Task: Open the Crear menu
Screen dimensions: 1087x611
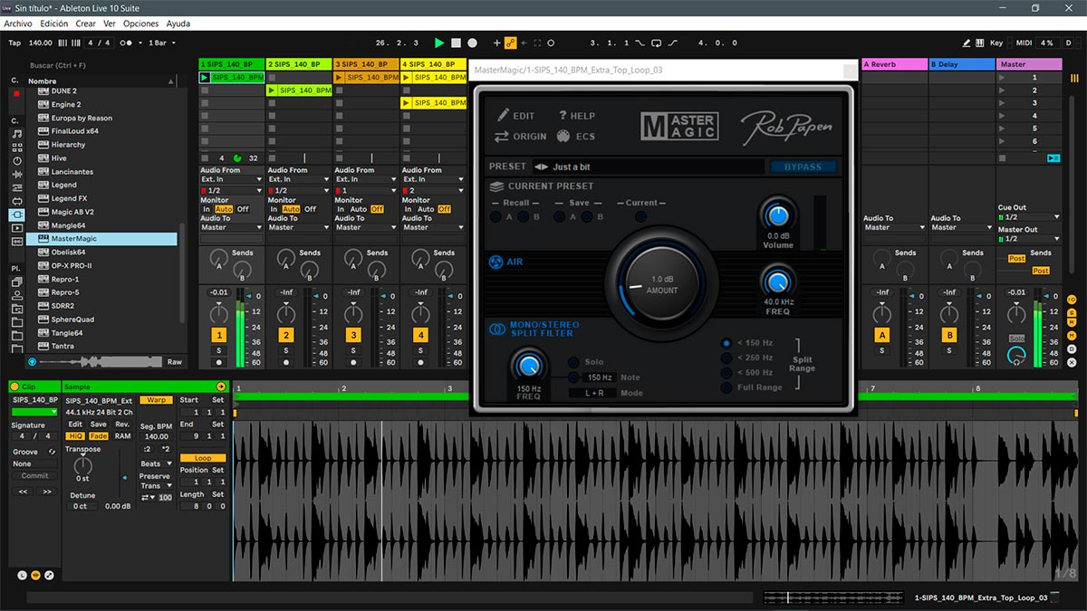Action: 85,24
